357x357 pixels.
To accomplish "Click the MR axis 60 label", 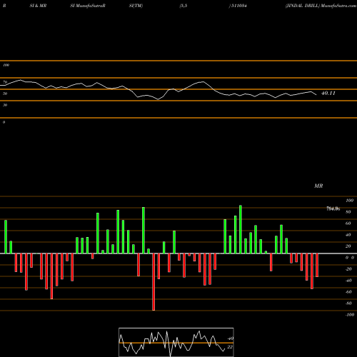I will (x=348, y=223).
